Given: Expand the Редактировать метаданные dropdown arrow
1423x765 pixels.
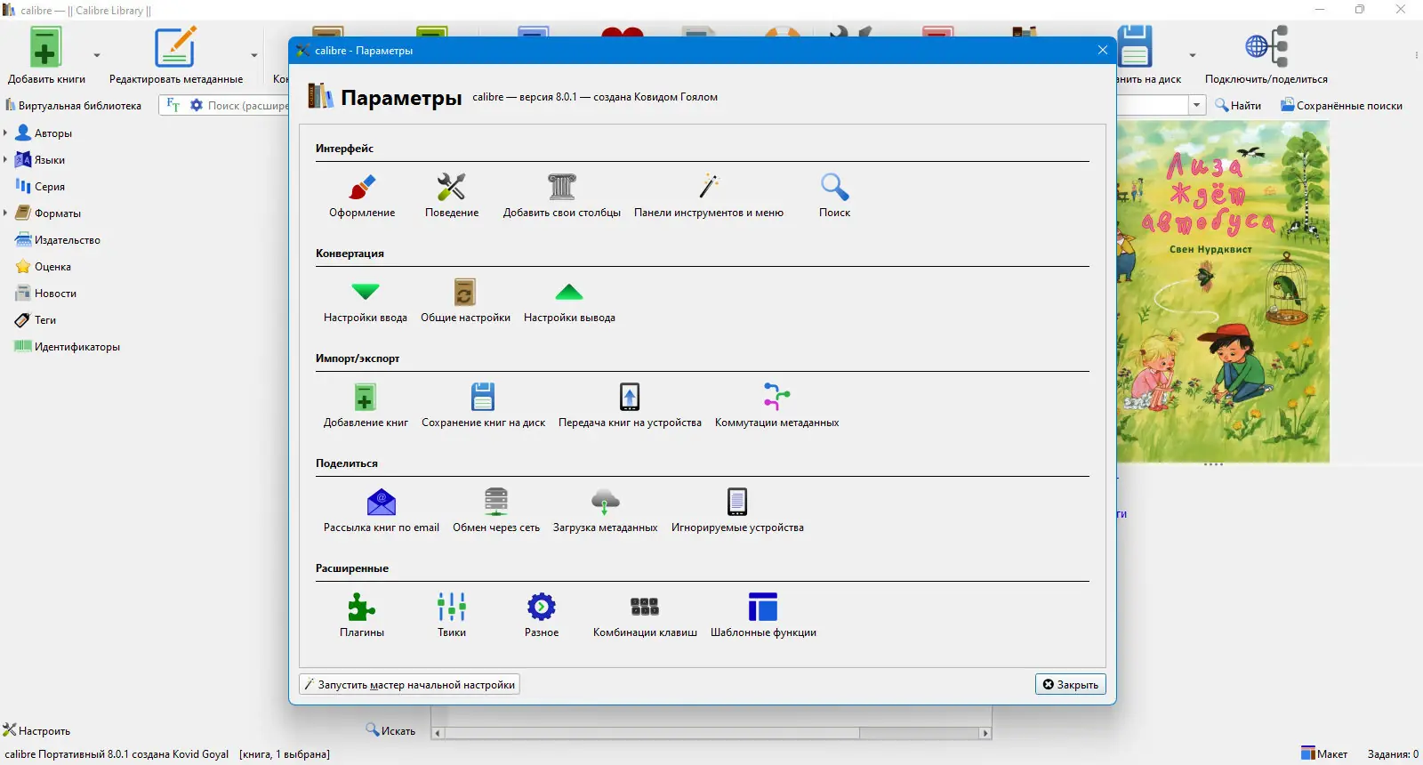Looking at the screenshot, I should [x=254, y=55].
